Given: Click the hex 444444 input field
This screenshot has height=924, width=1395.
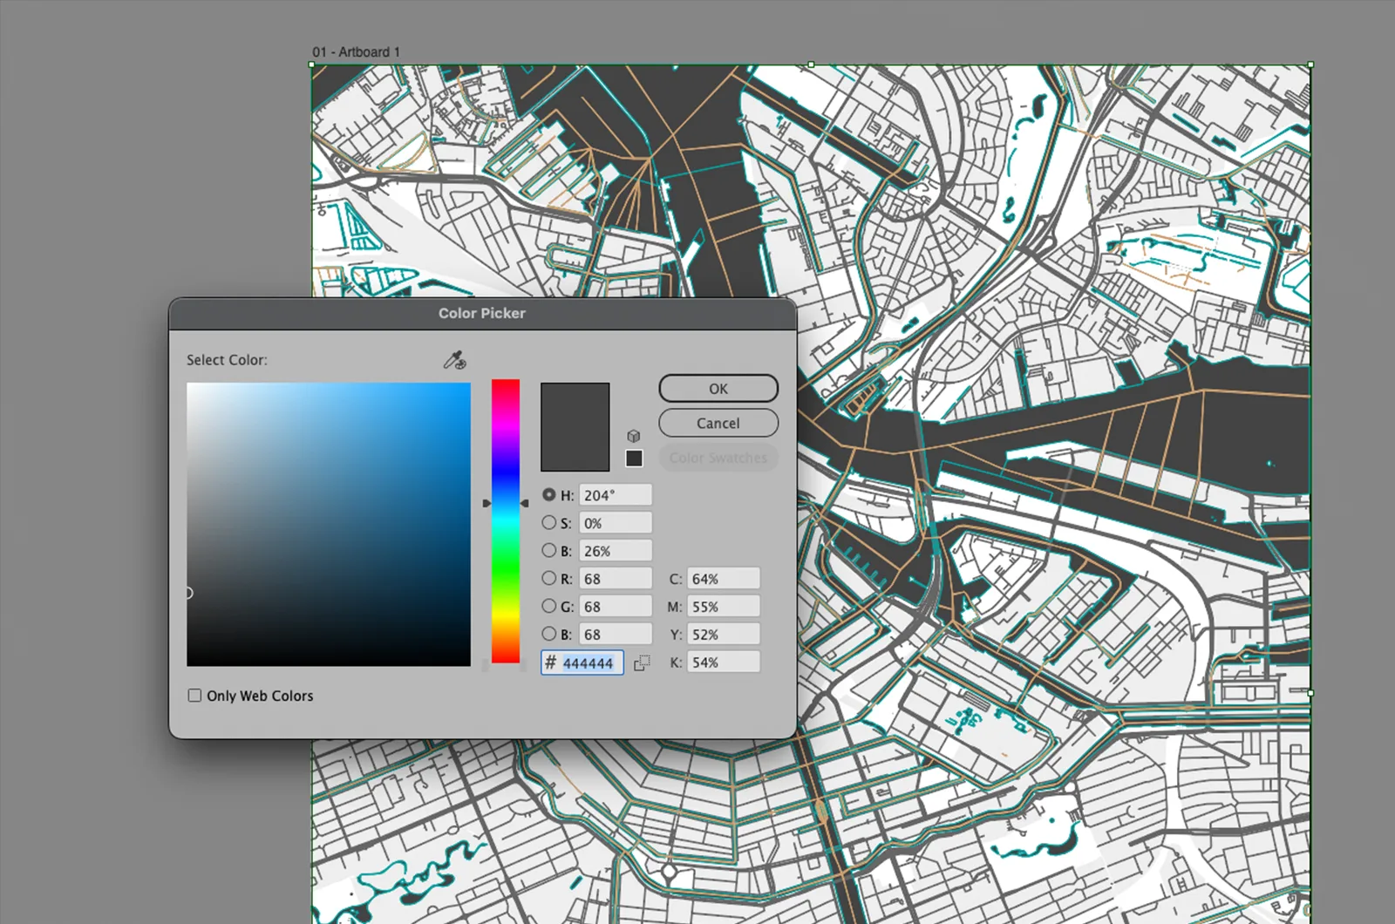Looking at the screenshot, I should pos(582,662).
